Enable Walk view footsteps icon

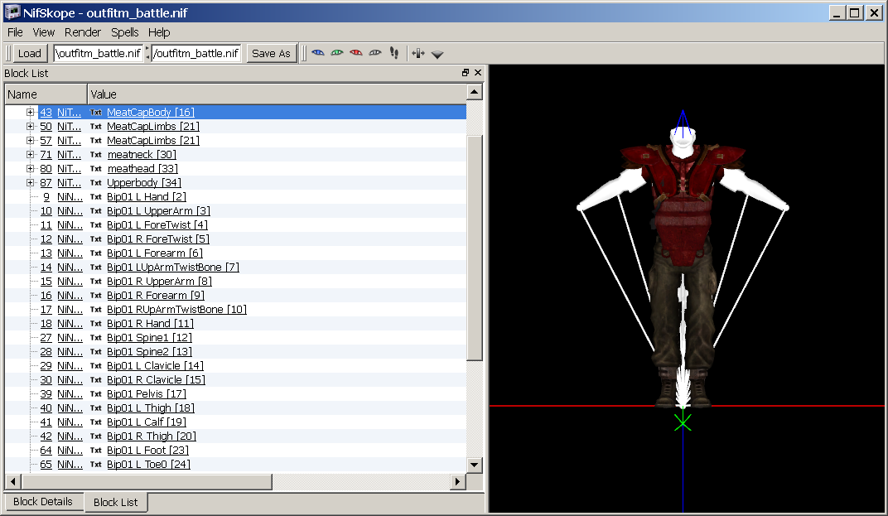(x=394, y=53)
